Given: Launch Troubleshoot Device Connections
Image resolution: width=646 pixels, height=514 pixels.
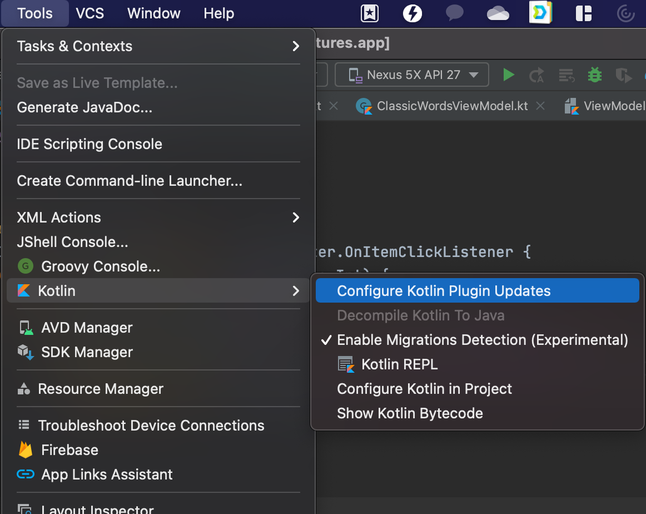Looking at the screenshot, I should click(x=151, y=426).
